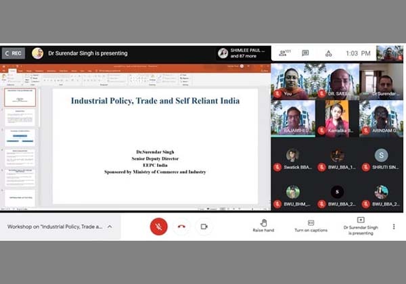This screenshot has width=406, height=284.
Task: Click the SHRUTI SIN participant avatar with S
Action: (381, 156)
